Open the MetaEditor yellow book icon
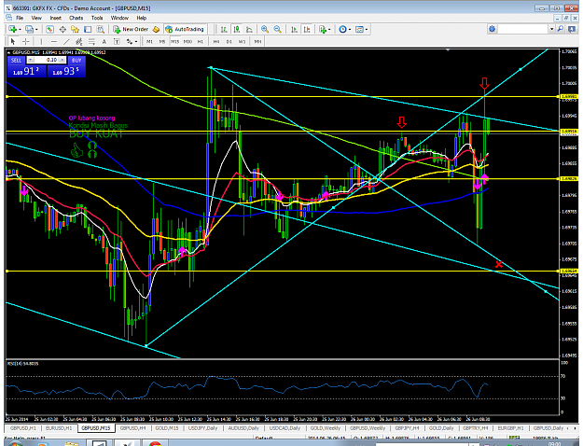 [156, 29]
